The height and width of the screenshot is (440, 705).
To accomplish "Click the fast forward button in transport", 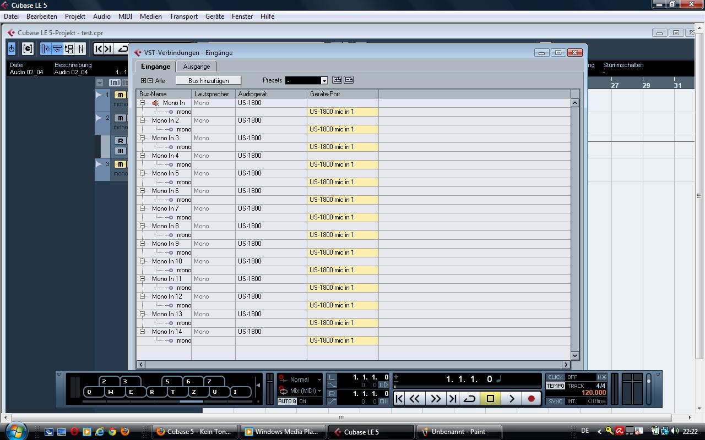I will pyautogui.click(x=435, y=399).
